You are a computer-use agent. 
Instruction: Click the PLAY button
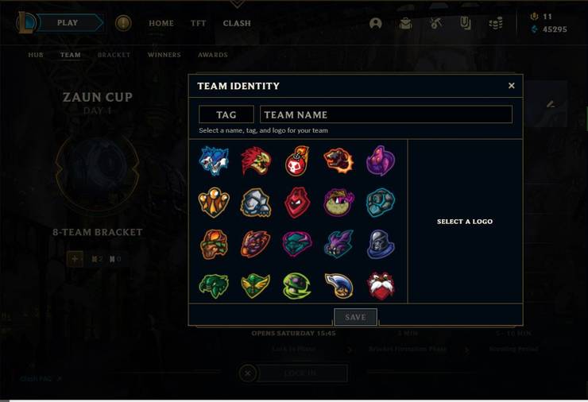[x=68, y=23]
